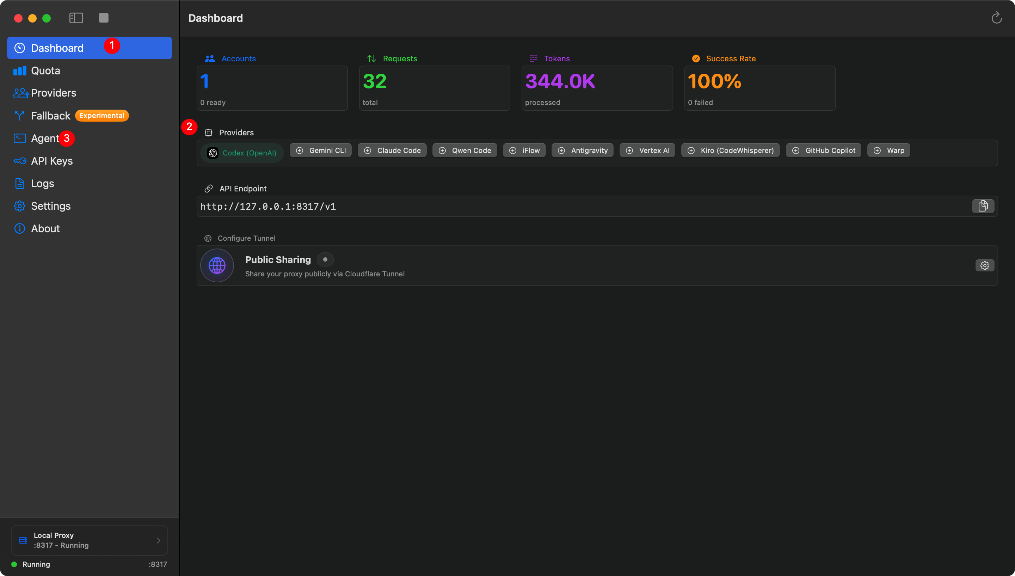Image resolution: width=1015 pixels, height=576 pixels.
Task: Click the stop proxy square icon
Action: [104, 18]
